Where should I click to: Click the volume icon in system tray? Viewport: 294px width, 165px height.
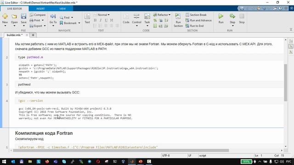(x=282, y=161)
